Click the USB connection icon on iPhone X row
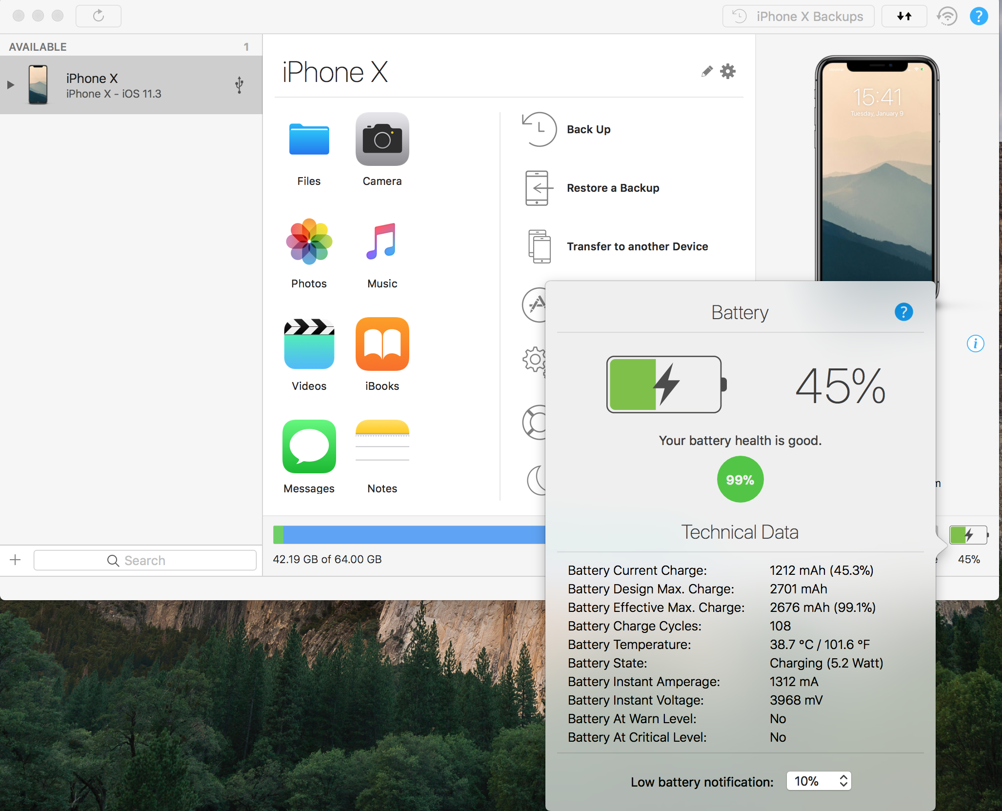Screen dimensions: 1002x811 239,85
